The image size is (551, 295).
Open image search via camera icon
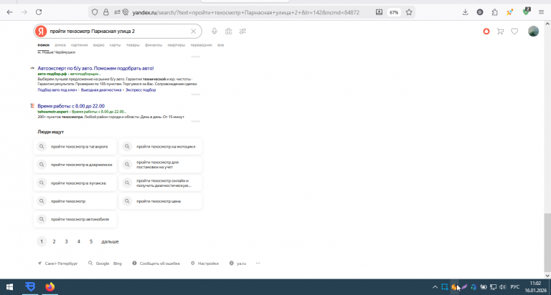[x=228, y=32]
